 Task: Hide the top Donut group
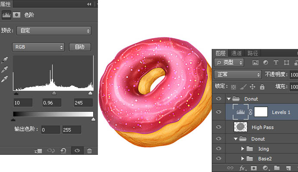click(x=219, y=98)
